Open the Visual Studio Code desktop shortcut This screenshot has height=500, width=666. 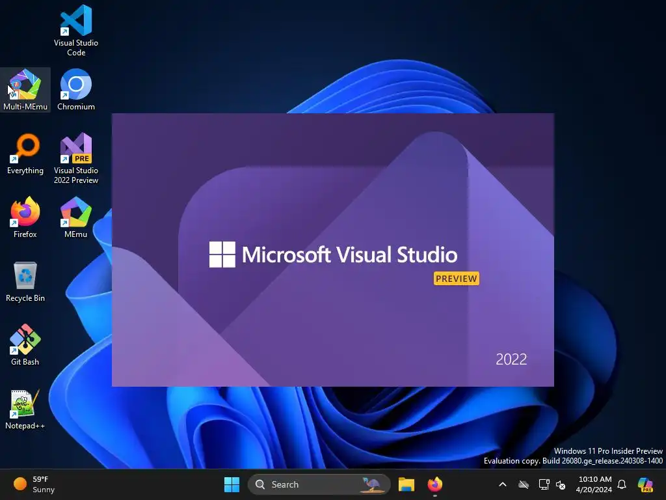75,31
